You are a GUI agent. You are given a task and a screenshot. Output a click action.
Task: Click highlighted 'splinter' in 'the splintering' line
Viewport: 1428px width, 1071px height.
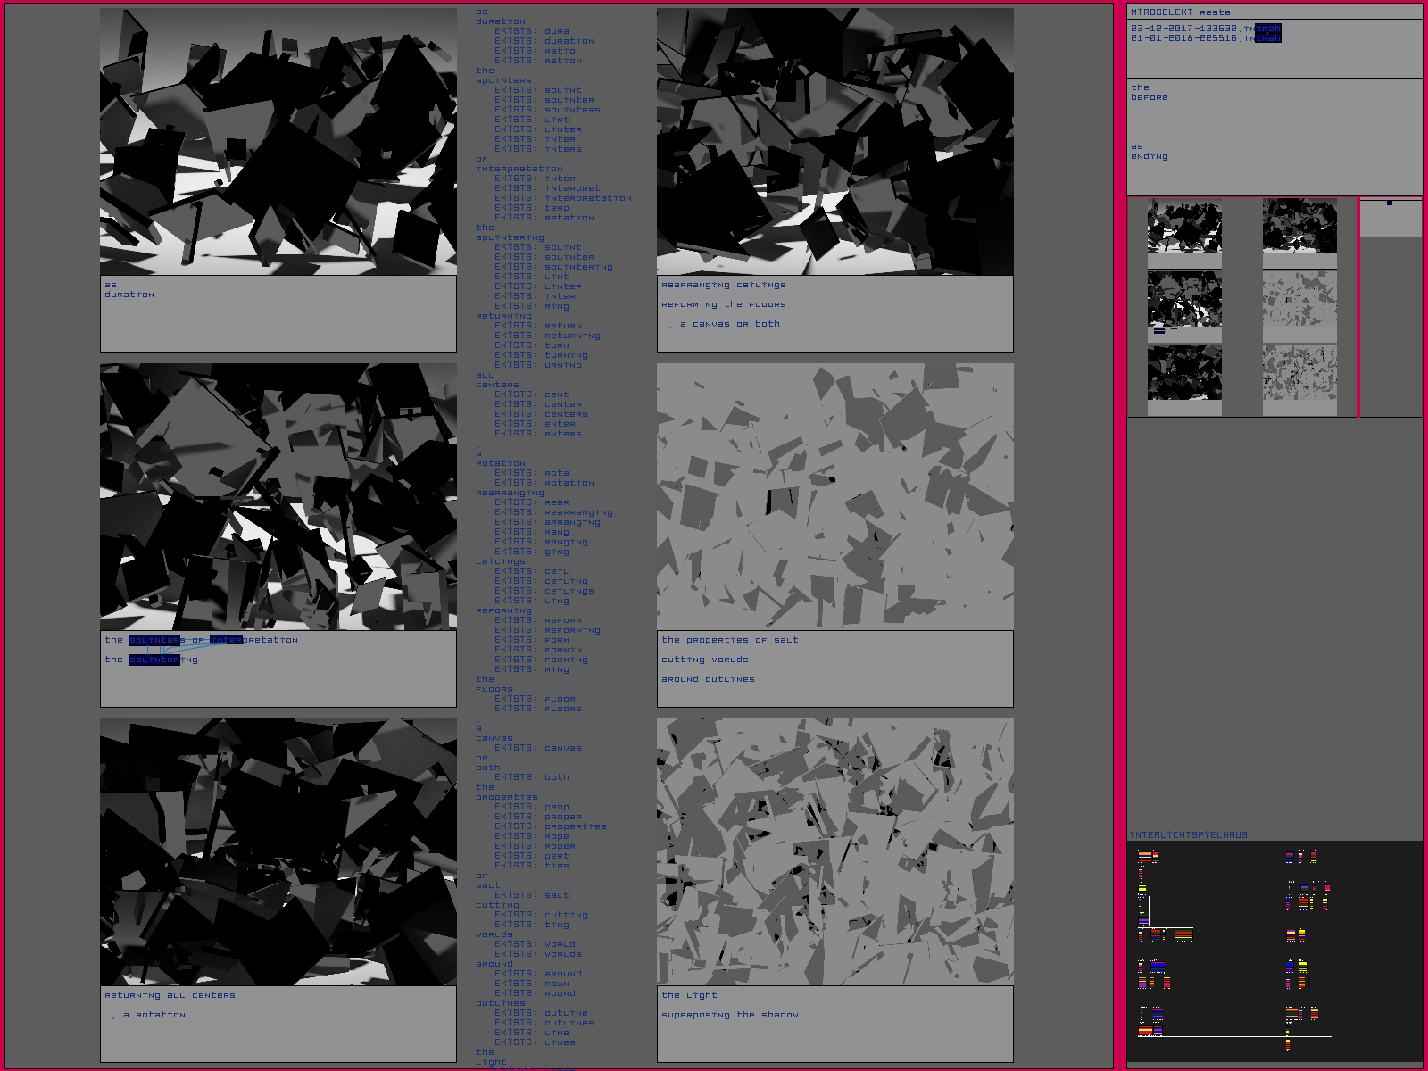coord(154,660)
